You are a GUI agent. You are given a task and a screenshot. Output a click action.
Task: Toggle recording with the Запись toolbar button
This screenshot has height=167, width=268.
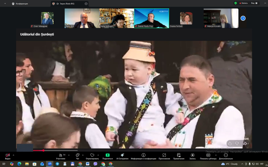[x=192, y=155]
